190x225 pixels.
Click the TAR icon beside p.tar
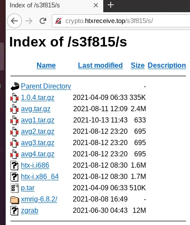coord(15,188)
